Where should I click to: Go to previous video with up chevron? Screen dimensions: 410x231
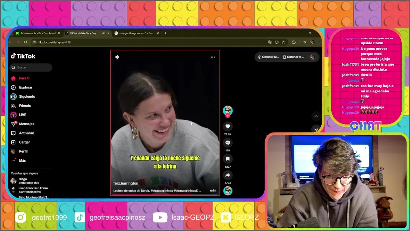tap(316, 116)
